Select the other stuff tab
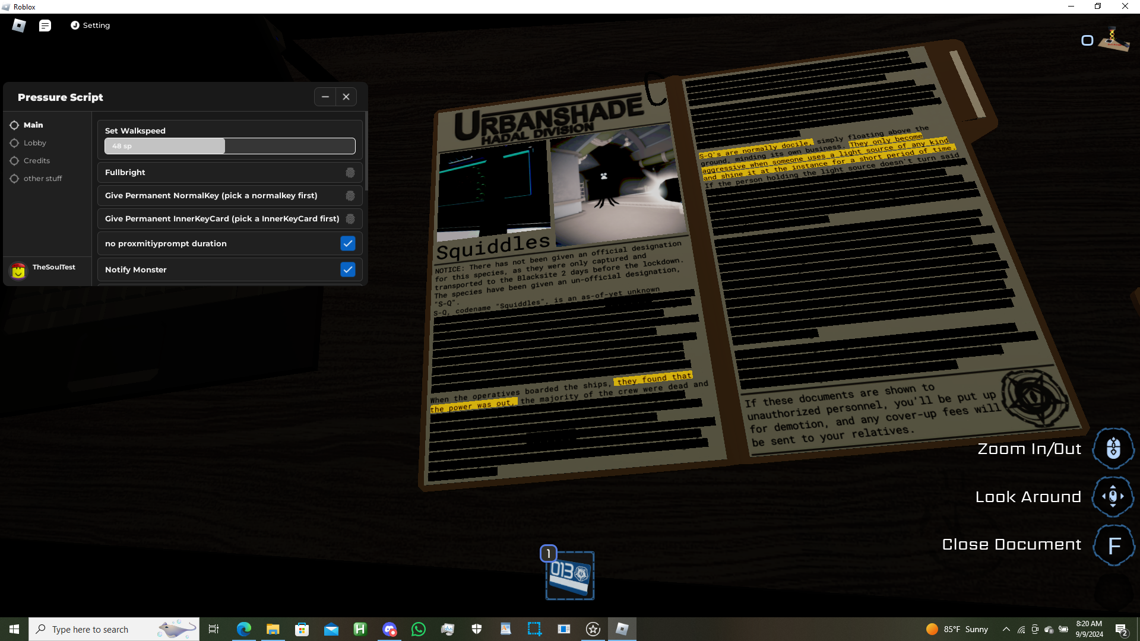This screenshot has width=1140, height=641. [x=42, y=179]
